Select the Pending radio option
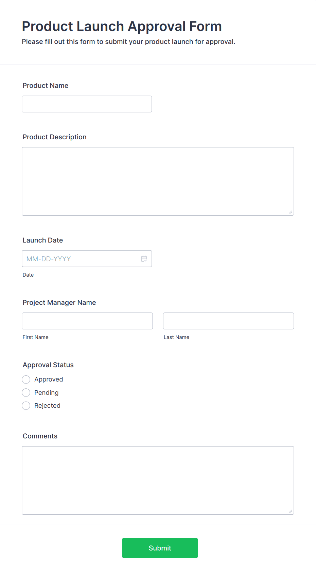 tap(26, 393)
